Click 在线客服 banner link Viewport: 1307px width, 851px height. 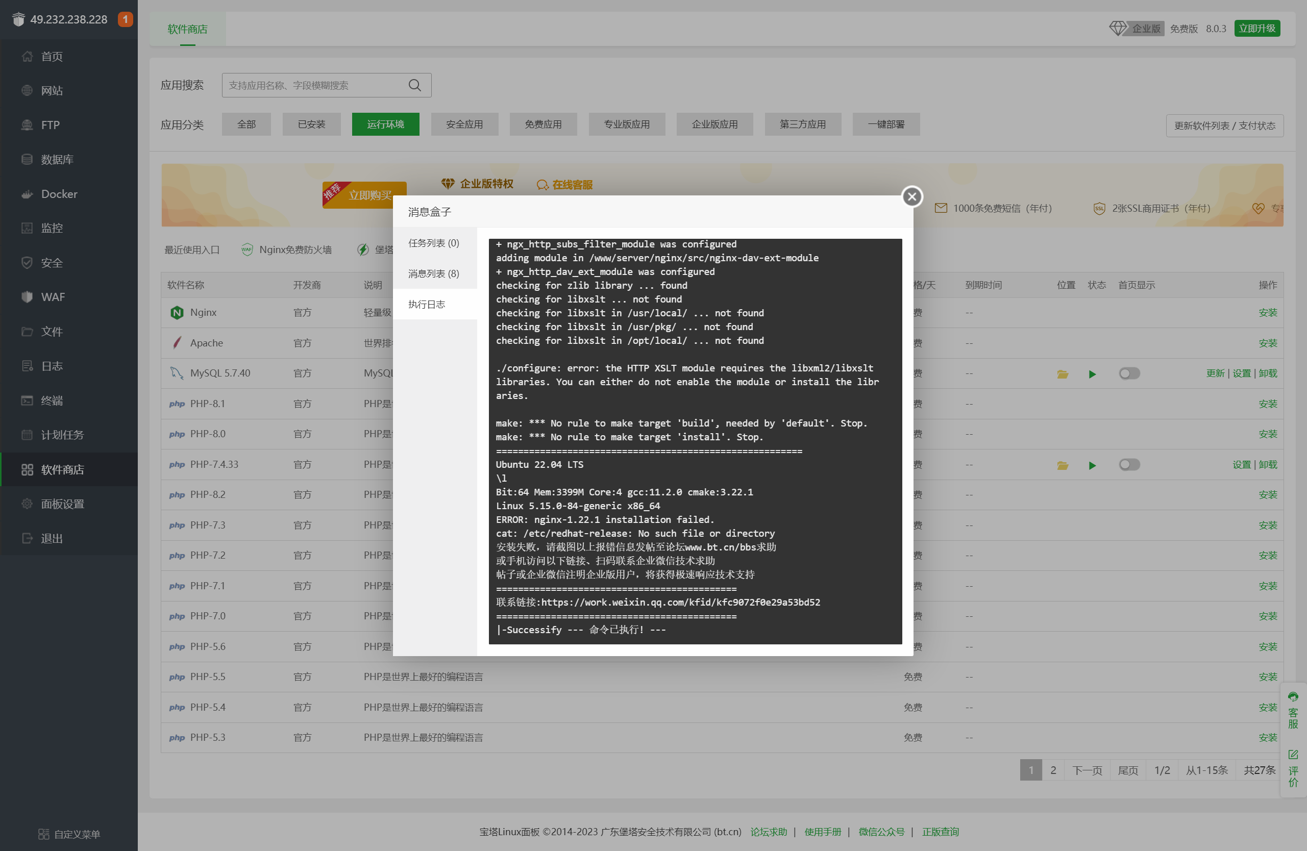[x=564, y=185]
